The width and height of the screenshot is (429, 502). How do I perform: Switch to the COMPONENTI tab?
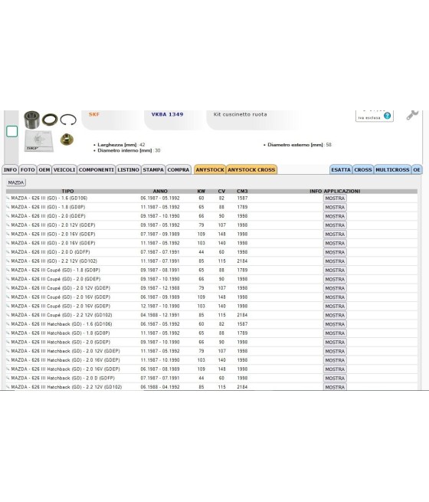tap(97, 169)
